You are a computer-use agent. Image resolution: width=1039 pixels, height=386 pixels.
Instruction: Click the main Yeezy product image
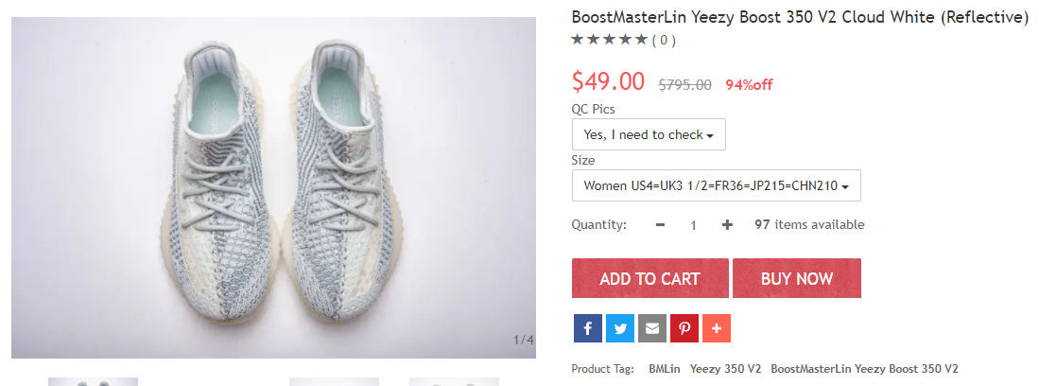coord(273,187)
